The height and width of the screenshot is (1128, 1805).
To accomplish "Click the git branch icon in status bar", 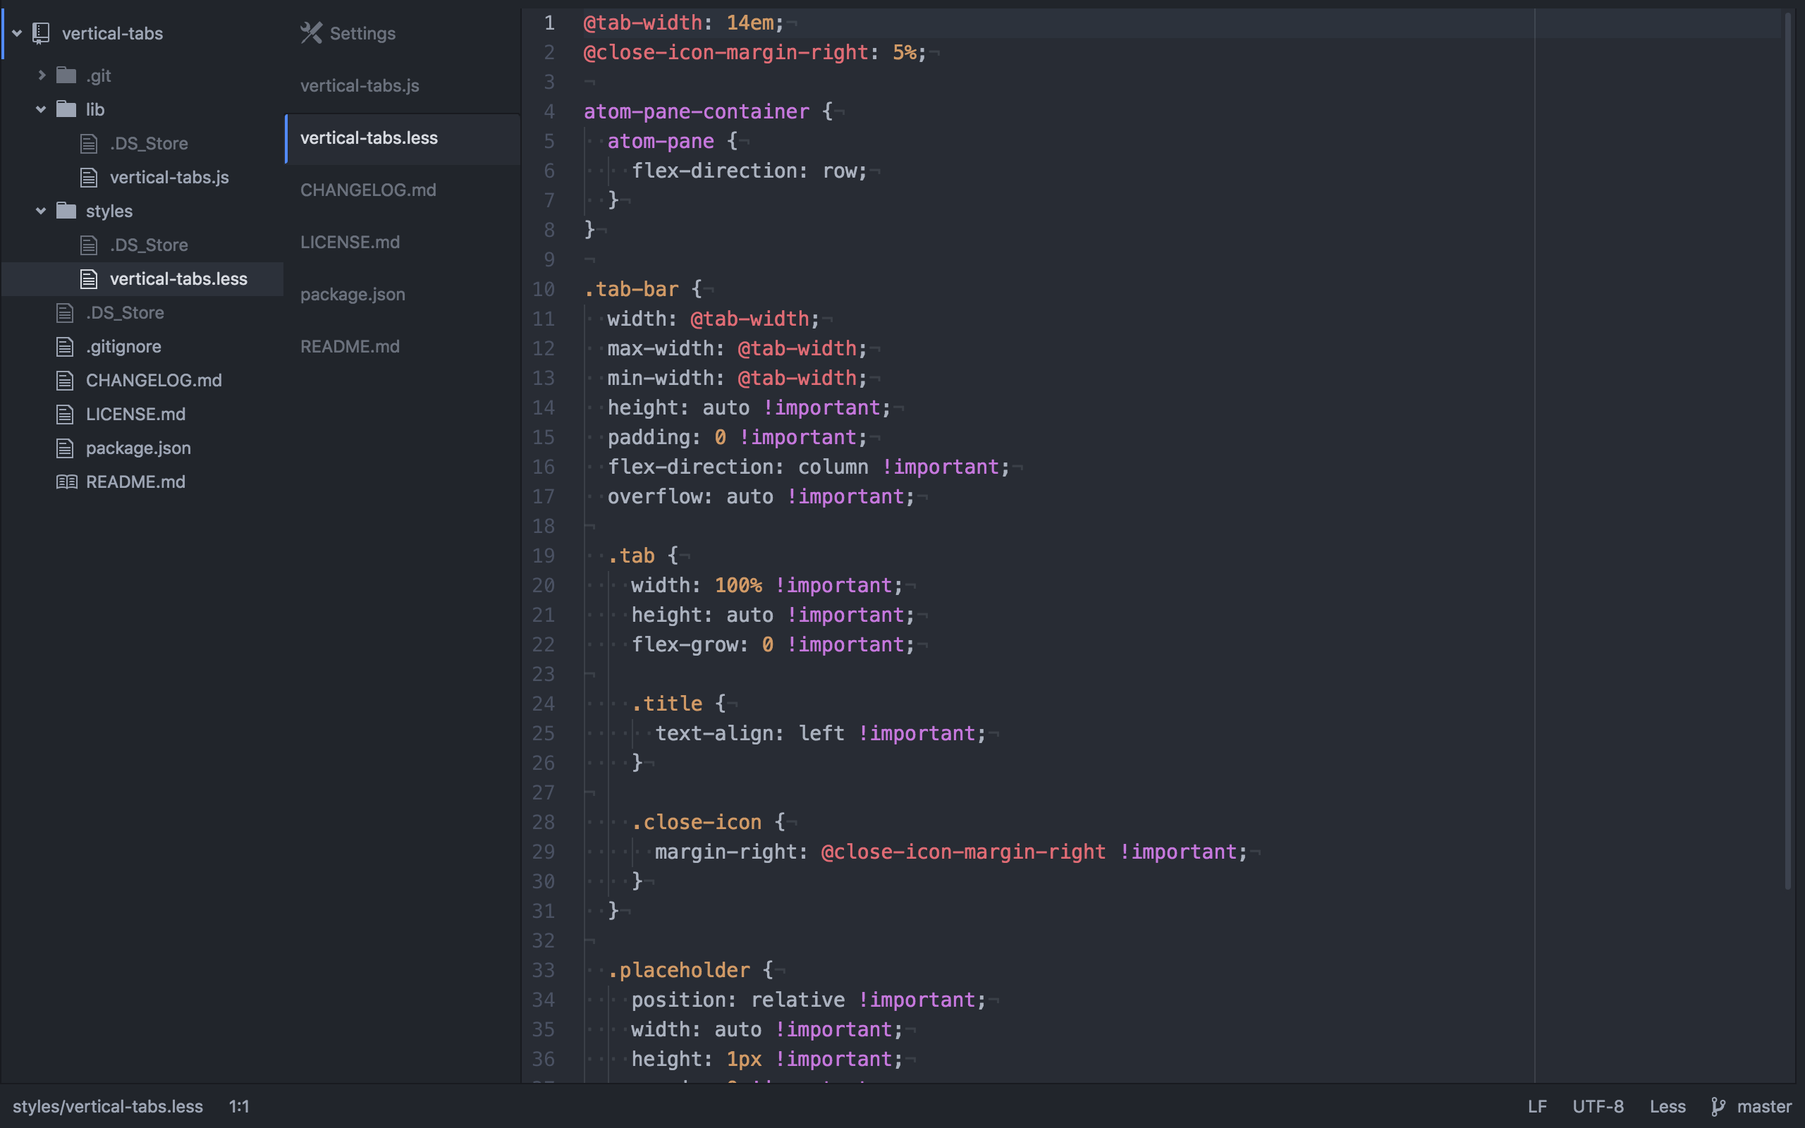I will click(x=1718, y=1106).
